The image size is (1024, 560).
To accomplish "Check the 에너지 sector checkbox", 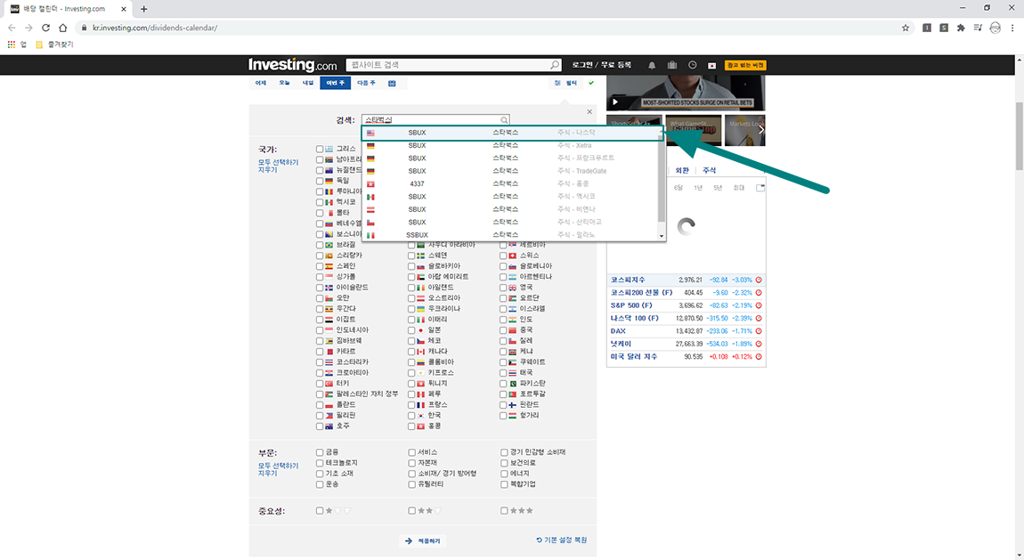I will tap(503, 474).
